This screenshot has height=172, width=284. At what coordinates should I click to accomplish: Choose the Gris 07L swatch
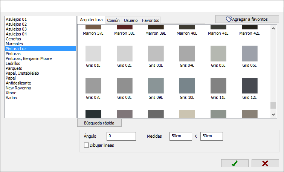(x=93, y=86)
